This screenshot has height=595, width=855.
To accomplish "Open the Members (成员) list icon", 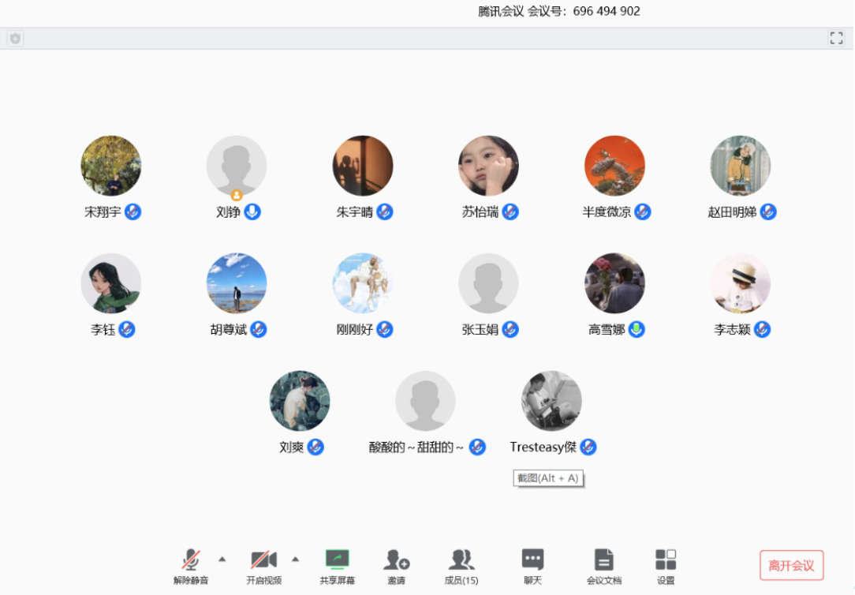I will 461,560.
